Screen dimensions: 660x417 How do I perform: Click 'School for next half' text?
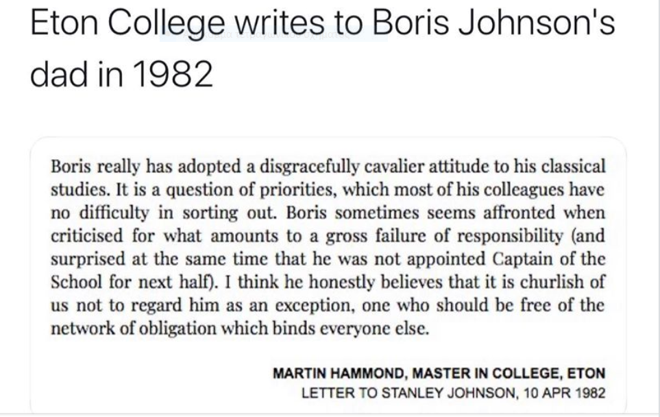(130, 282)
